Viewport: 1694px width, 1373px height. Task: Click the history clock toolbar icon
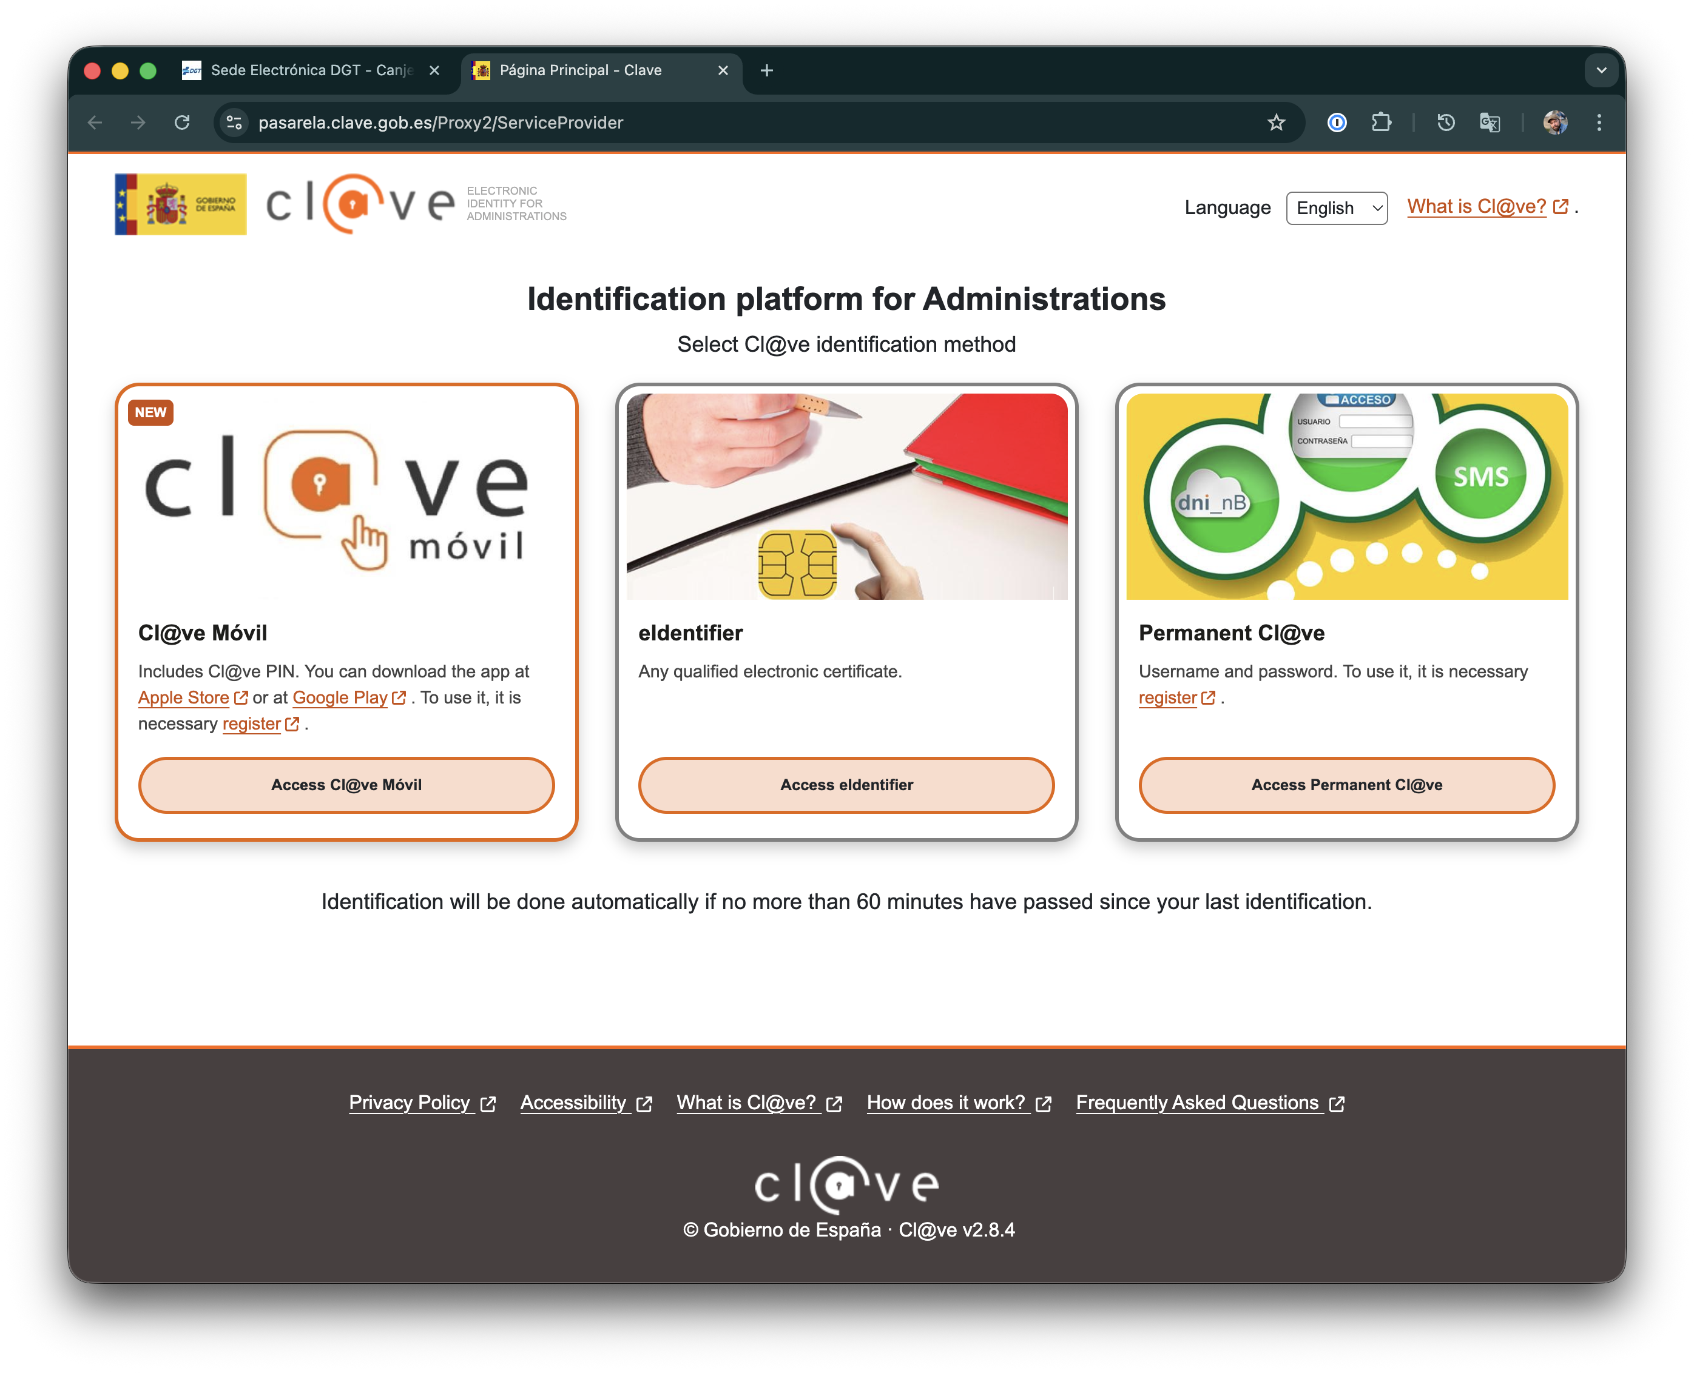1446,123
